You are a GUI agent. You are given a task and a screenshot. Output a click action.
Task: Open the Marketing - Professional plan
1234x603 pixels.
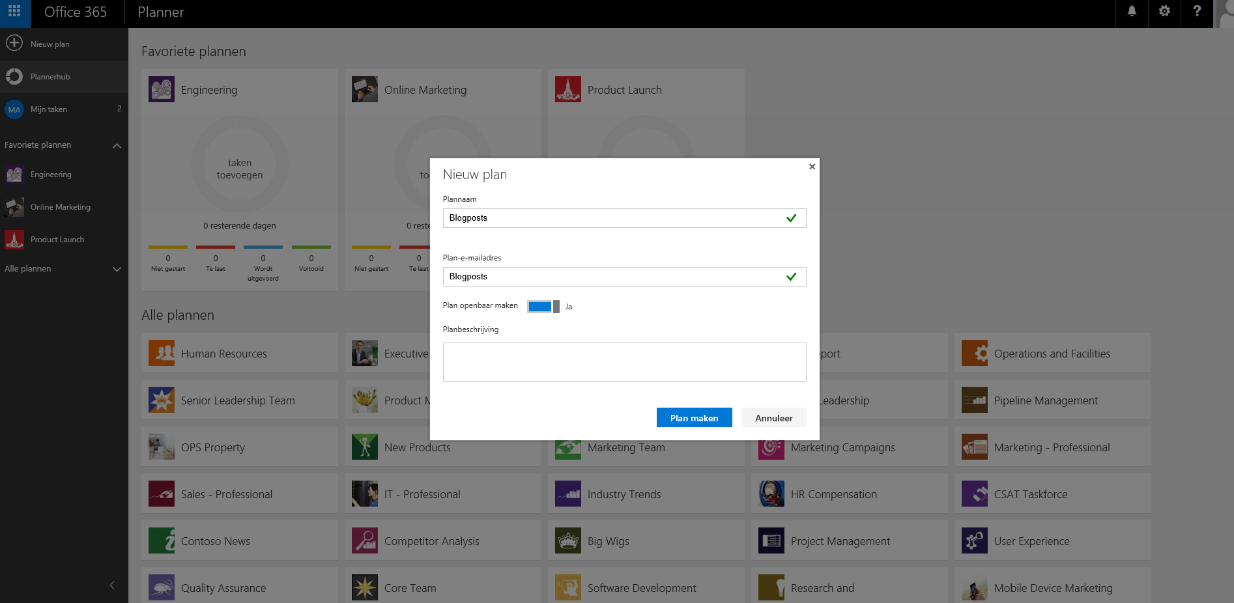click(1052, 447)
